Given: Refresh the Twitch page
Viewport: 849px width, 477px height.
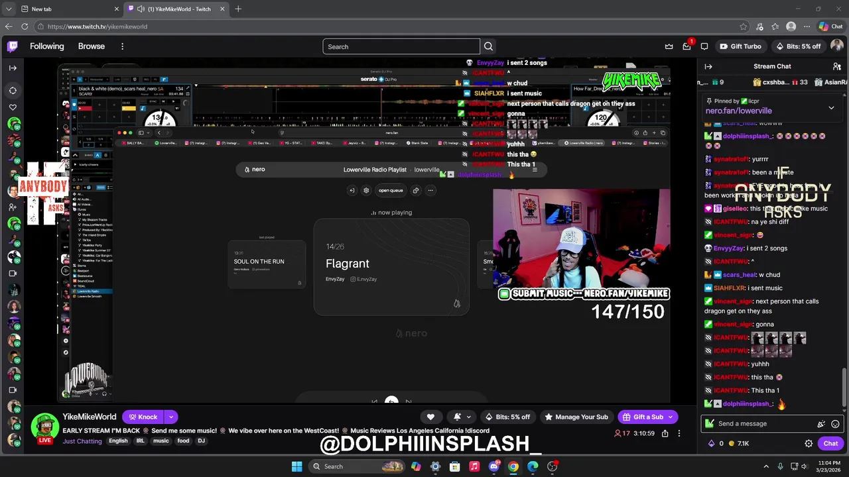Looking at the screenshot, I should point(25,26).
